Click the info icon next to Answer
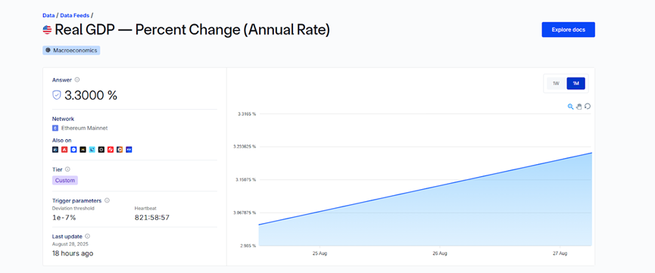The width and height of the screenshot is (655, 273). tap(77, 79)
